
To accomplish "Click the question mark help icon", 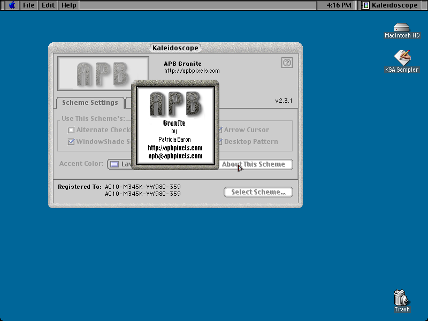I will (x=287, y=63).
